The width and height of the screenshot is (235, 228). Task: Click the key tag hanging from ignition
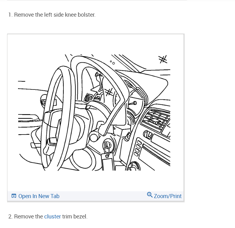108,162
